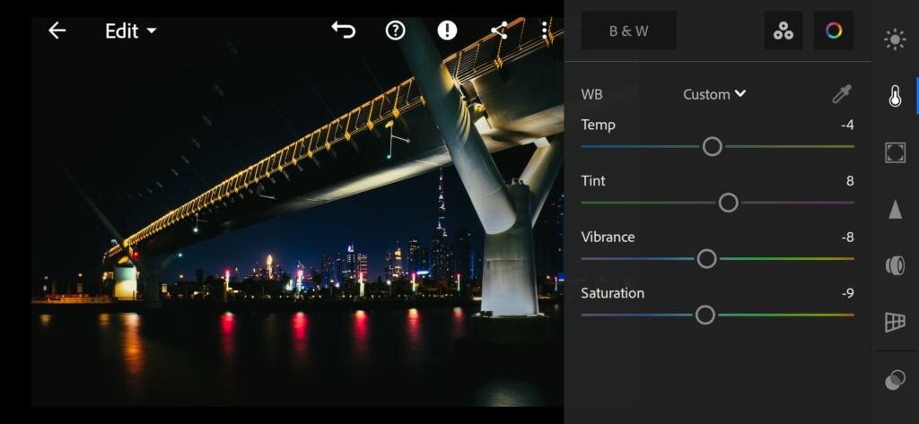Share the photo
Screen dimensions: 919x424
(499, 30)
